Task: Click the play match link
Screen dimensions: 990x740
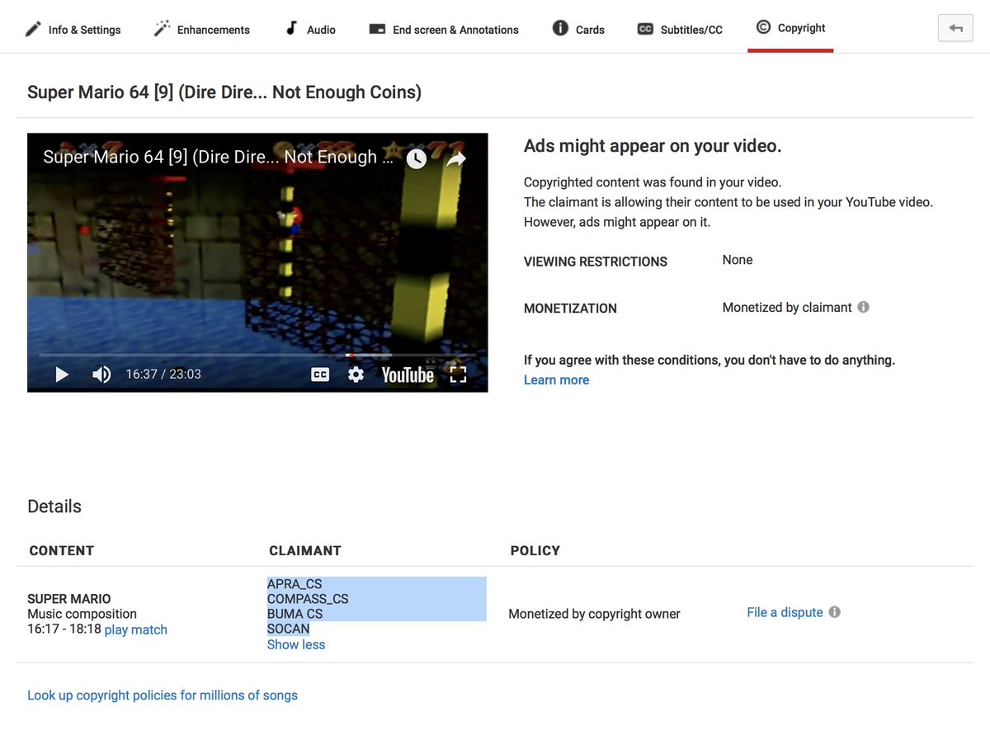Action: point(136,629)
